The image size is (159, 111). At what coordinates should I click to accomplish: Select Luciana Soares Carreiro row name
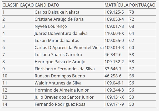click(58, 55)
